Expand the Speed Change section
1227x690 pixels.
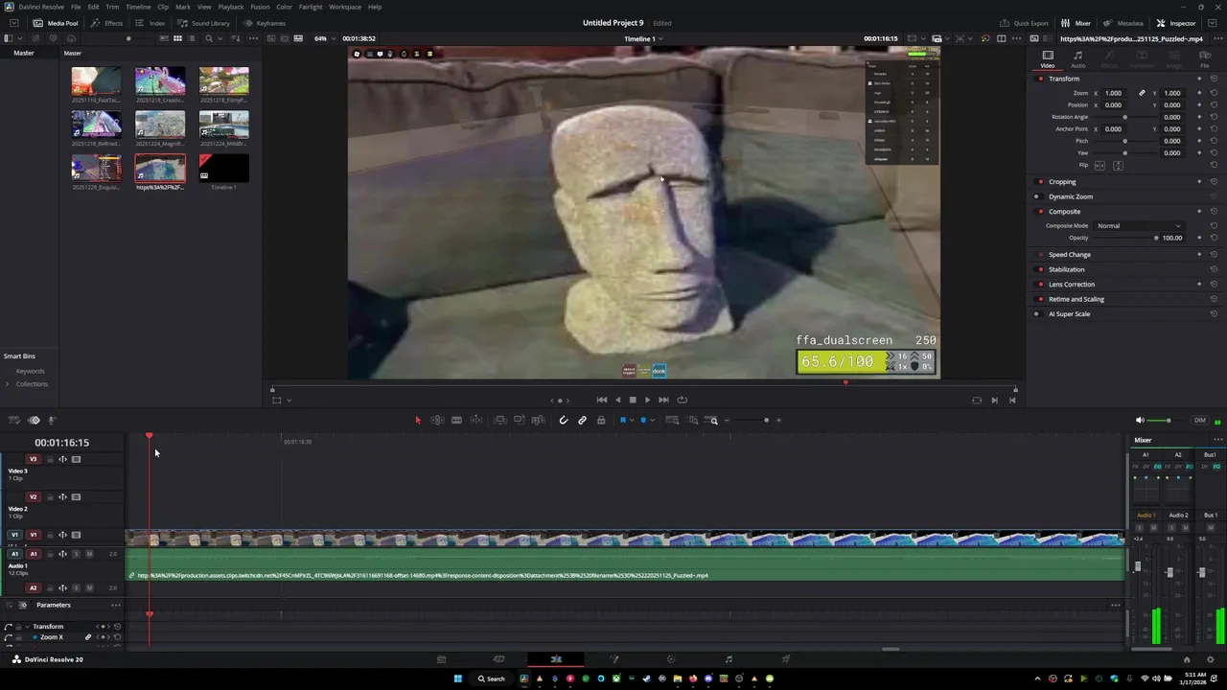tap(1070, 255)
